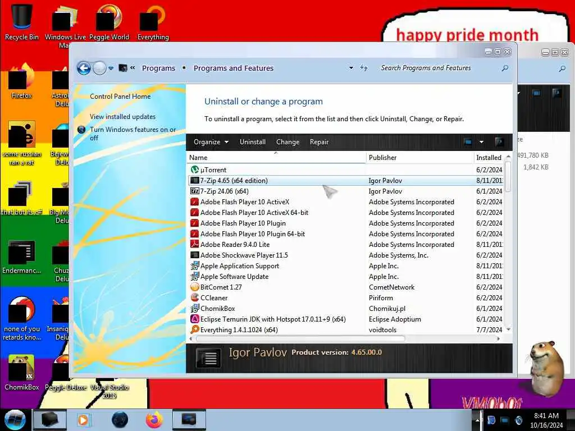
Task: Open View installed updates link
Action: point(122,117)
